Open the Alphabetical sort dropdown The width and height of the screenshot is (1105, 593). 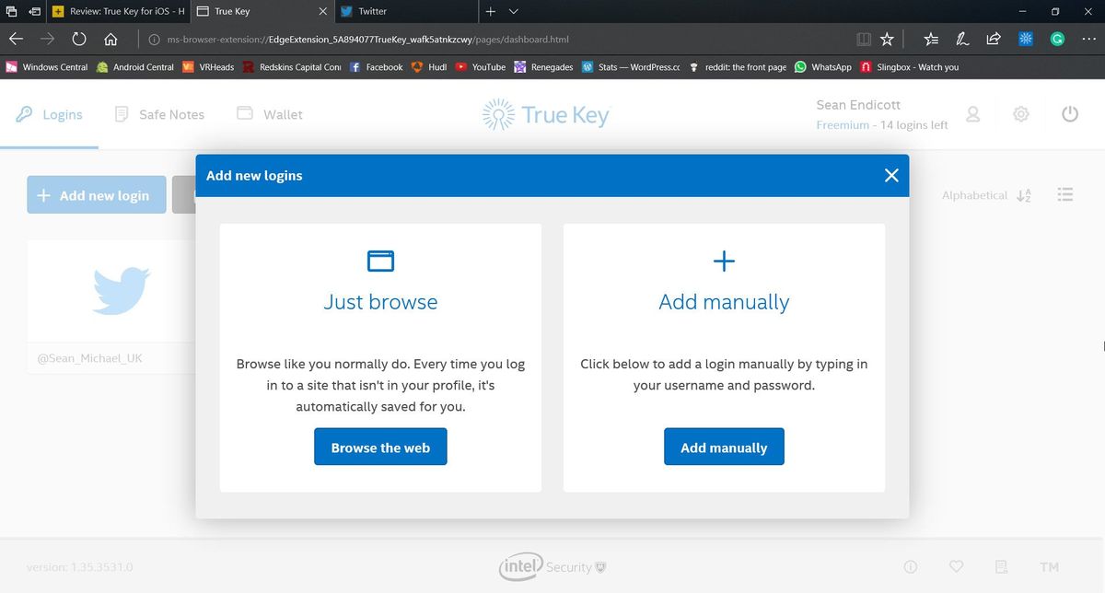point(985,195)
